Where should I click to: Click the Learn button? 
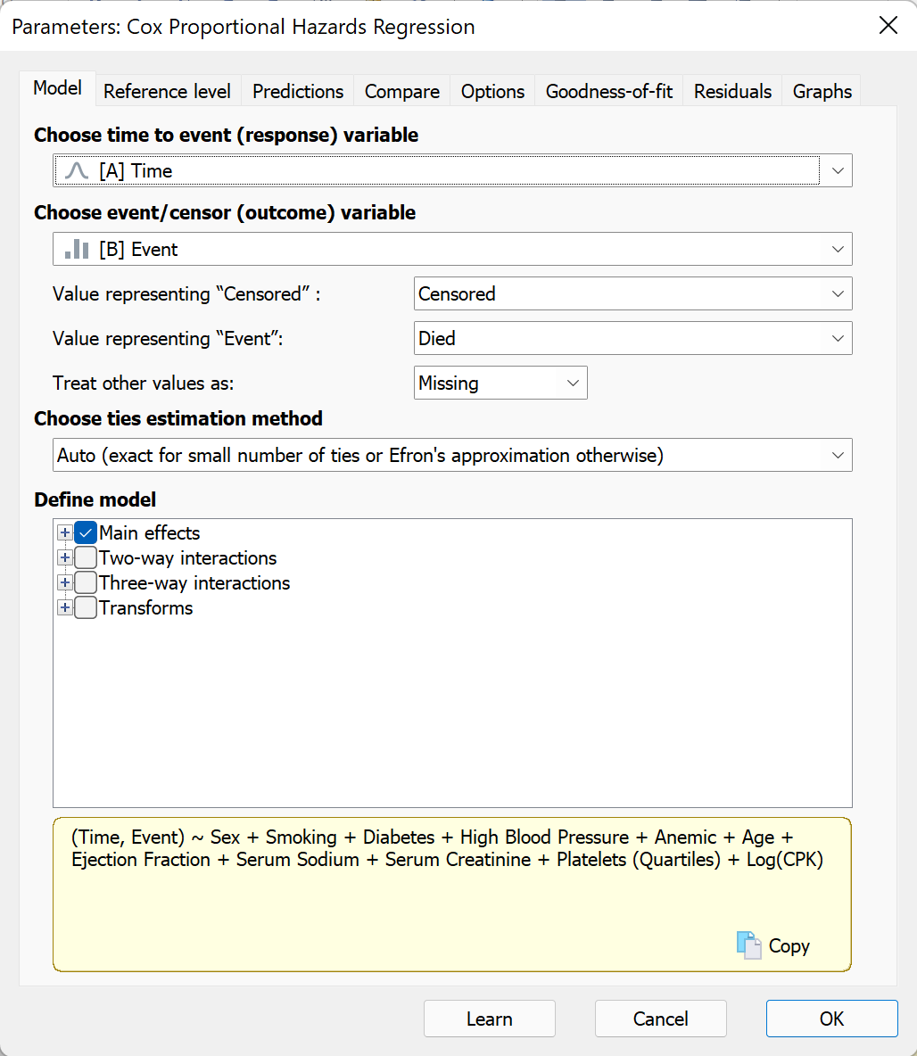489,1019
